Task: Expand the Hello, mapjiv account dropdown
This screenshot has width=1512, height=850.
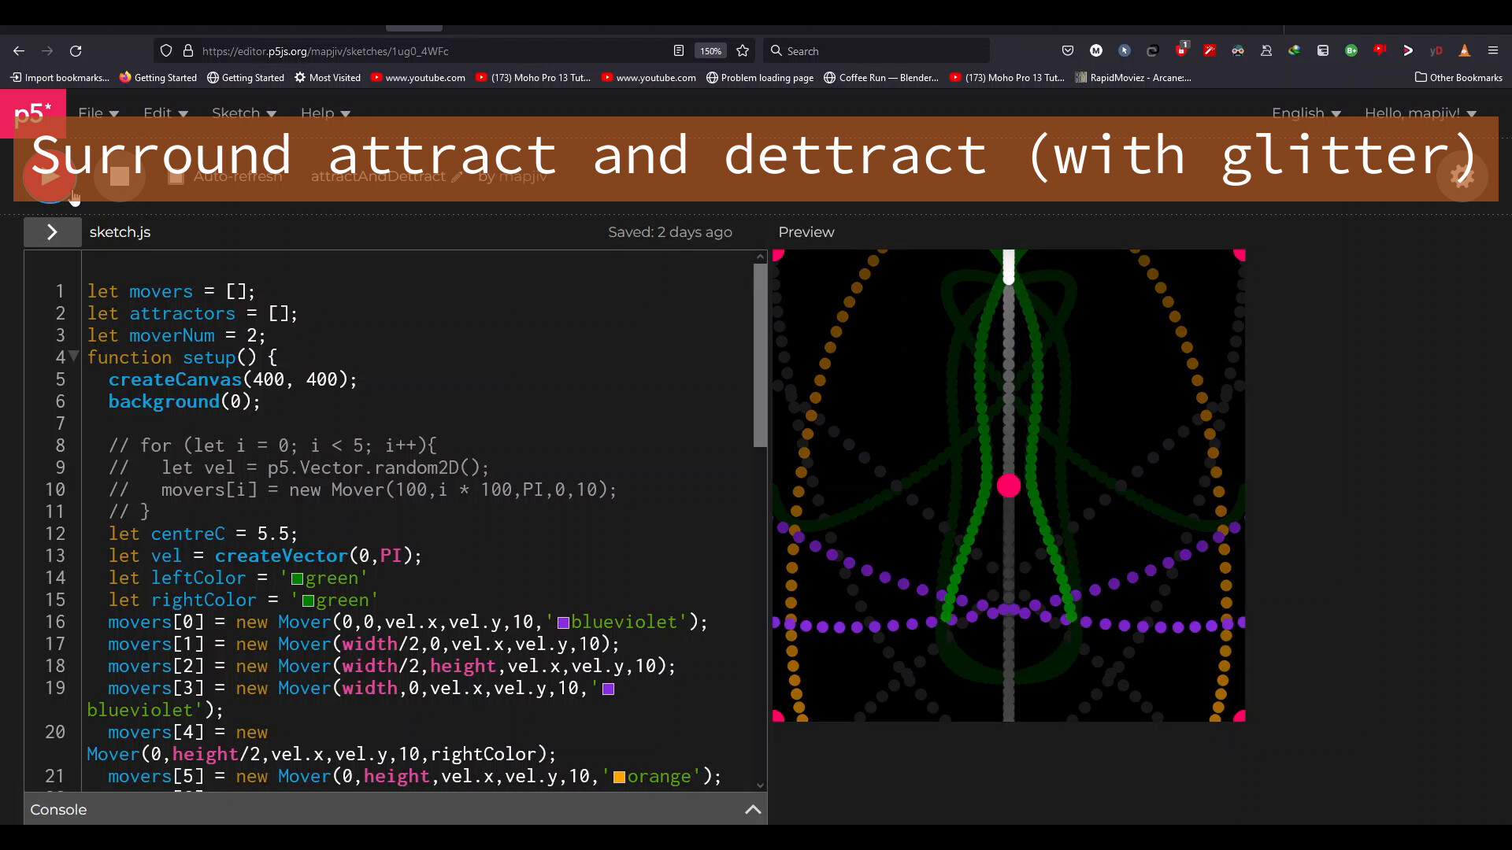Action: (1420, 113)
